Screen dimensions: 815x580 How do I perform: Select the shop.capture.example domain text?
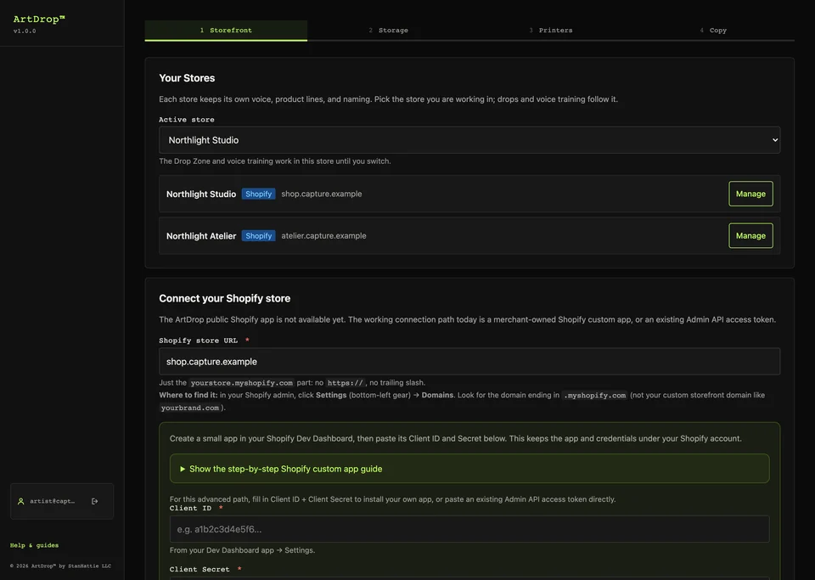pyautogui.click(x=322, y=194)
